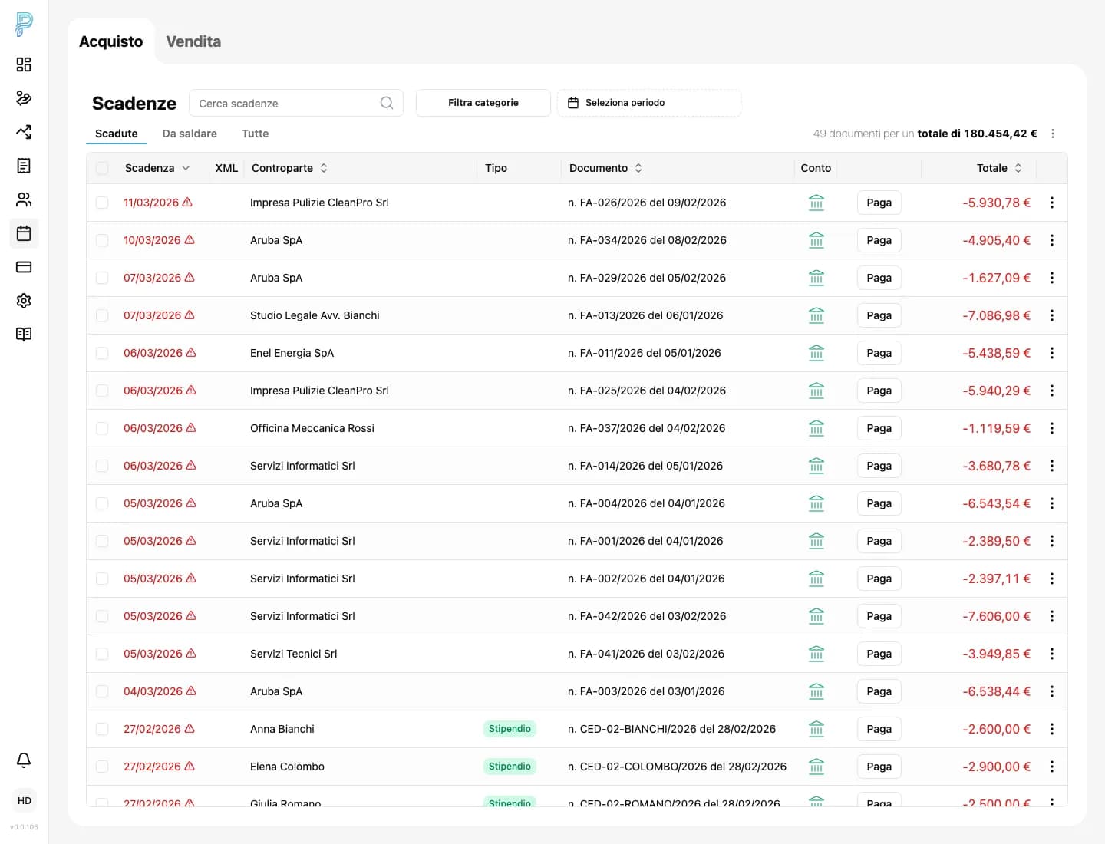Screen dimensions: 1105x844
Task: Switch to the Da saldare tab
Action: 190,134
